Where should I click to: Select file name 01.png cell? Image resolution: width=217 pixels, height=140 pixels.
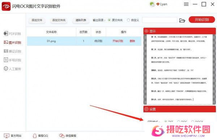pos(51,41)
